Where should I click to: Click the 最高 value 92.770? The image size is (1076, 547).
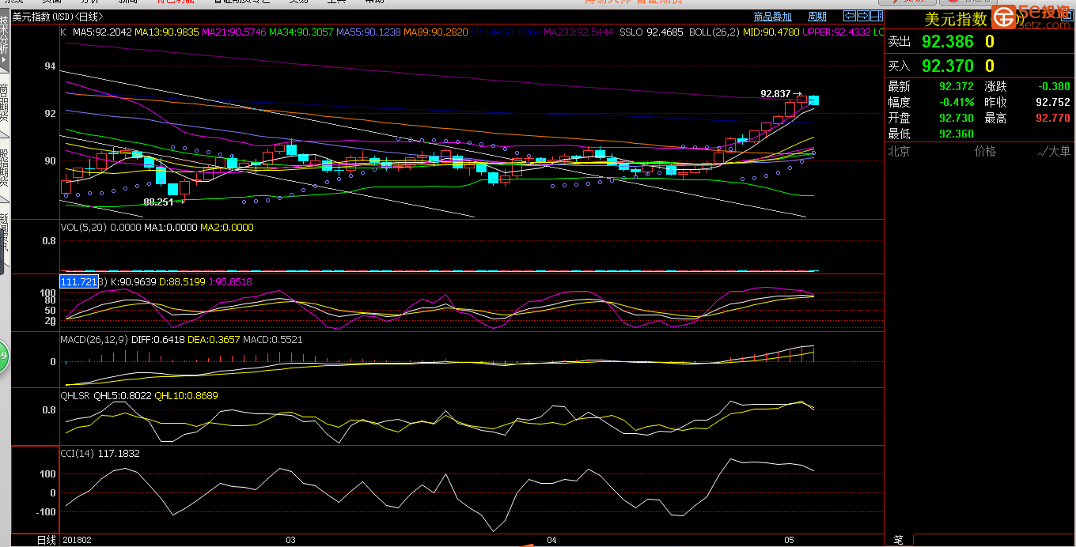[x=1053, y=118]
